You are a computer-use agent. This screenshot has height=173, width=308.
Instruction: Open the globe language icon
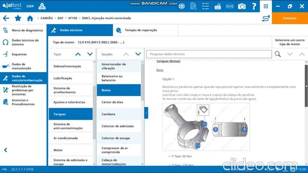coord(182,6)
